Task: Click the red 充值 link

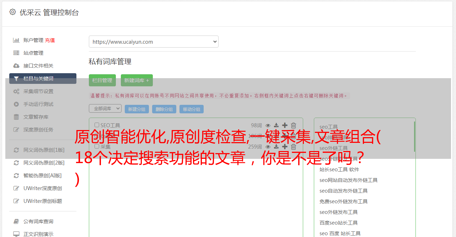Action: [x=50, y=40]
